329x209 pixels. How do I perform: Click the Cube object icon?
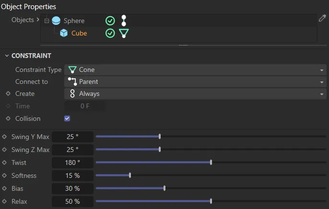64,33
